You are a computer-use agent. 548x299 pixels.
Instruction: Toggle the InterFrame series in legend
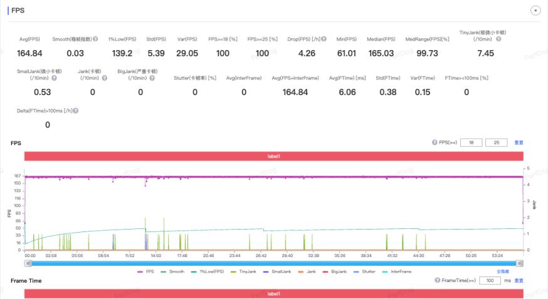coord(397,271)
